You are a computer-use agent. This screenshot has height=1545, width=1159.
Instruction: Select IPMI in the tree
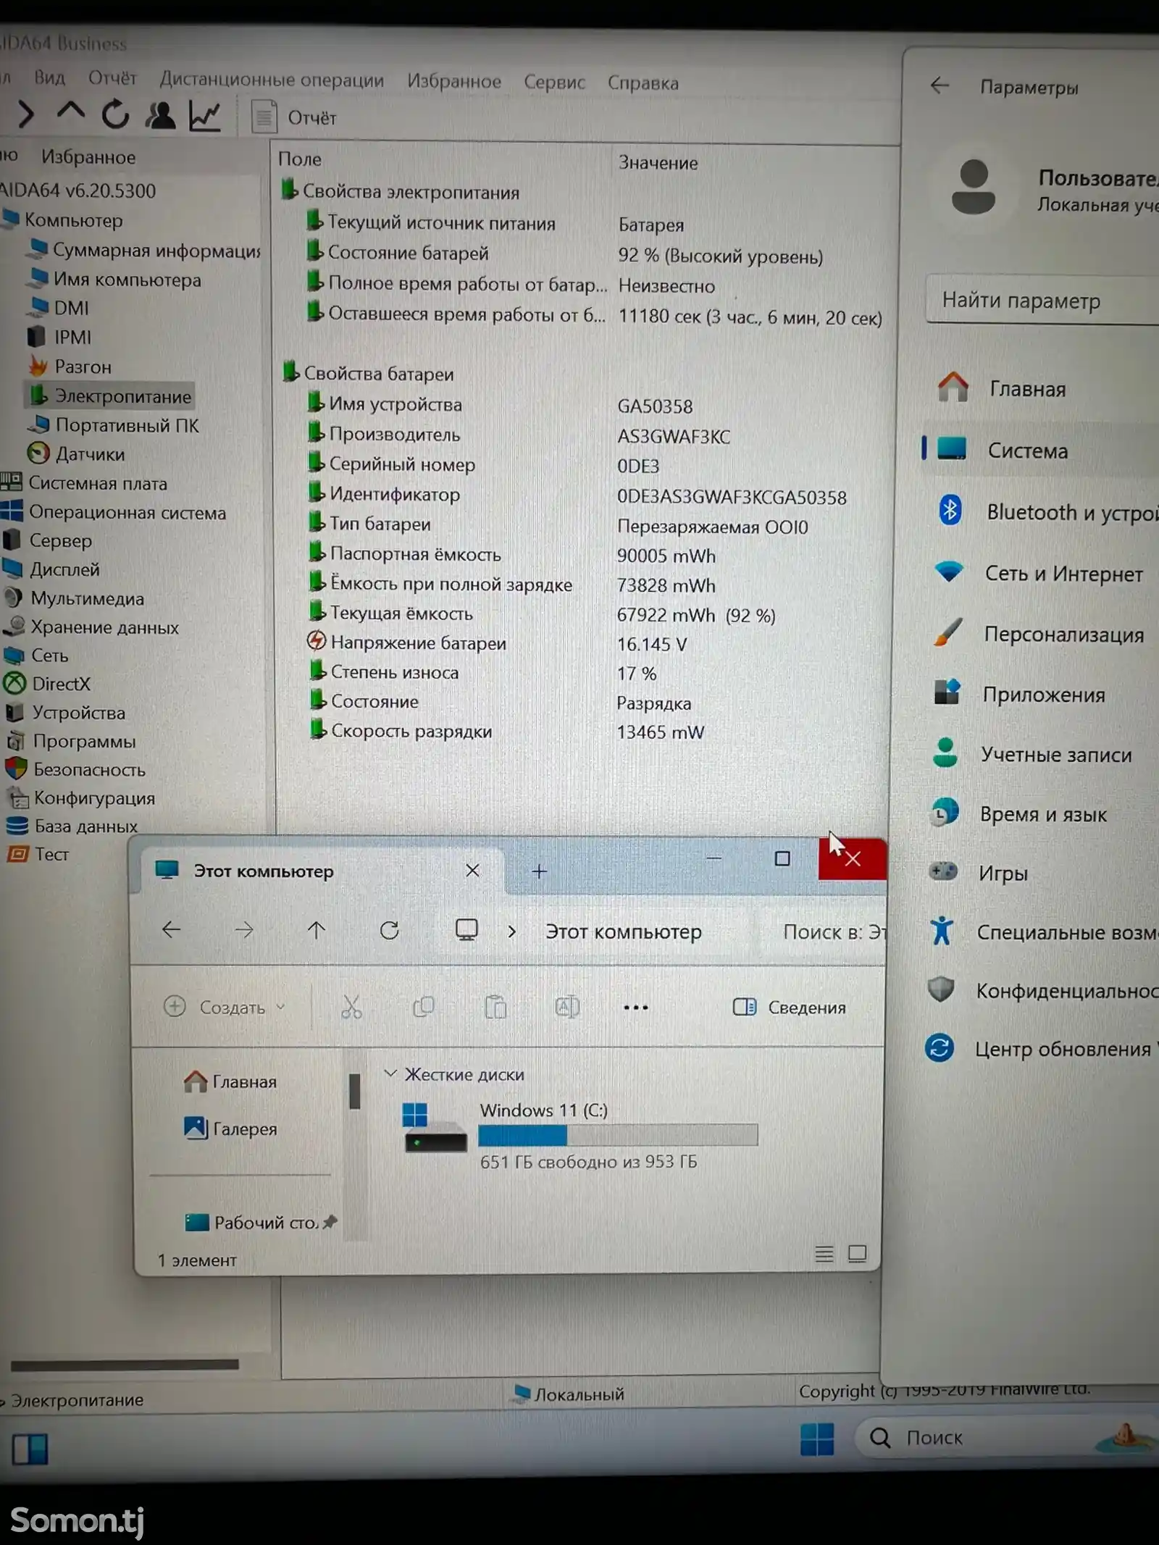coord(60,338)
